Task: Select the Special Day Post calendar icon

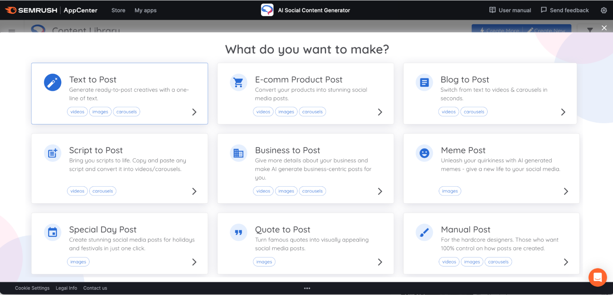Action: pos(52,232)
